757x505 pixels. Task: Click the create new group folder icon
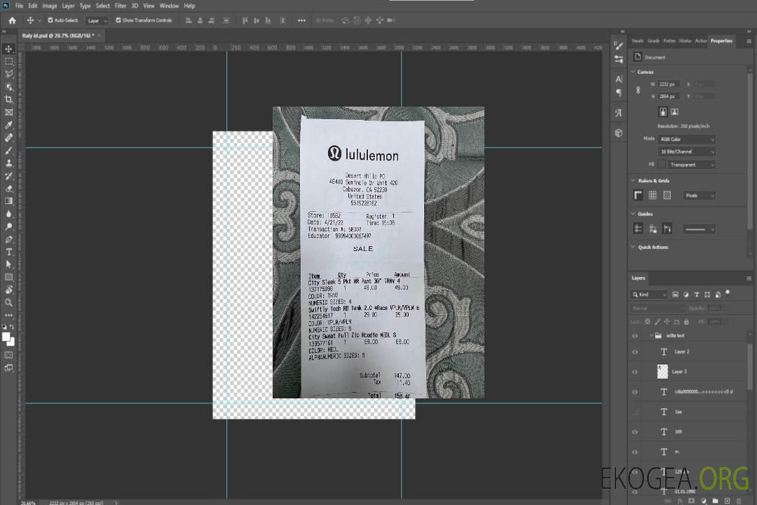[715, 501]
